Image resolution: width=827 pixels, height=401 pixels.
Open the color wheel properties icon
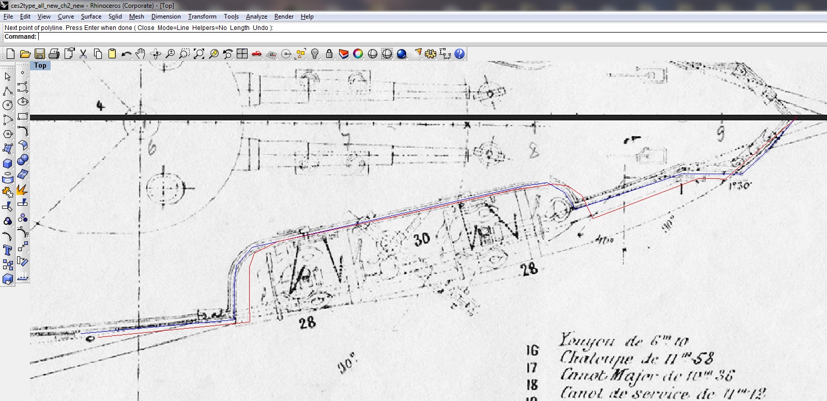coord(358,54)
